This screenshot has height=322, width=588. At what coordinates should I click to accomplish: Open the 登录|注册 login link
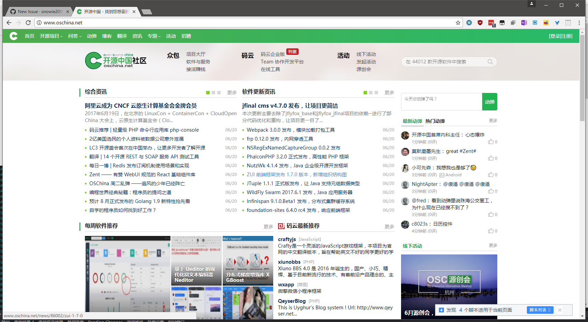click(561, 36)
